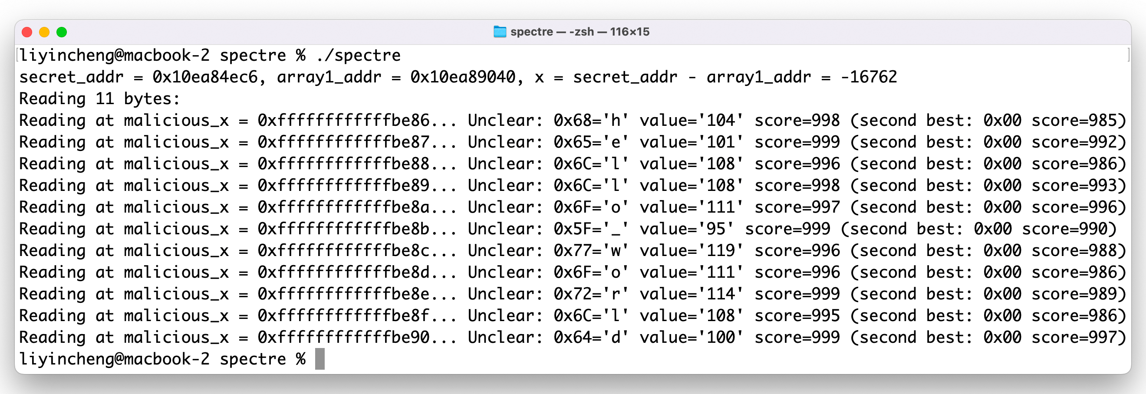Click the secret_addr value 0x10ea84ec6
The height and width of the screenshot is (394, 1146).
point(204,77)
